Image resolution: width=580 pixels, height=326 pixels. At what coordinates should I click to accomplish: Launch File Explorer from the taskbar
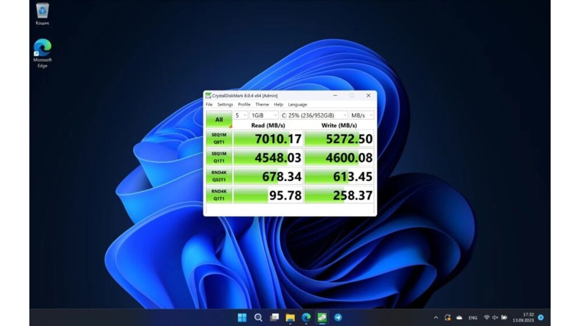(x=290, y=317)
